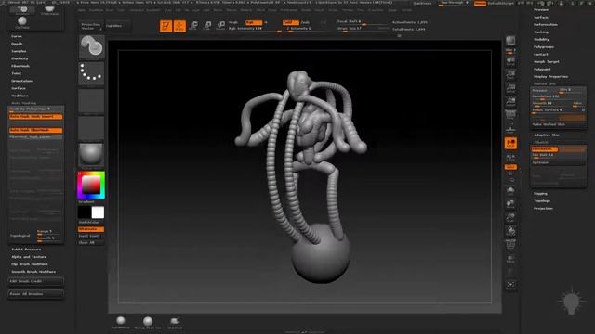The image size is (595, 334).
Task: Toggle the orange Local transformations icon
Action: pyautogui.click(x=510, y=143)
